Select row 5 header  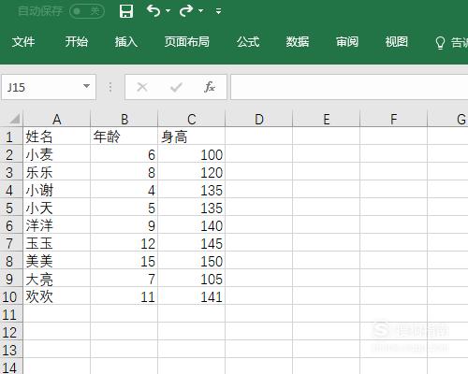pyautogui.click(x=11, y=208)
